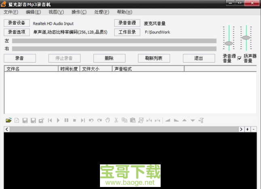This screenshot has width=261, height=189.
Task: Click the undo arrow icon
Action: 91,120
